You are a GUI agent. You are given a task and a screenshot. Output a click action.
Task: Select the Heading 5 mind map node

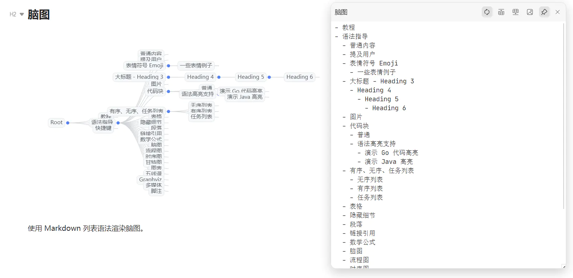pyautogui.click(x=251, y=77)
